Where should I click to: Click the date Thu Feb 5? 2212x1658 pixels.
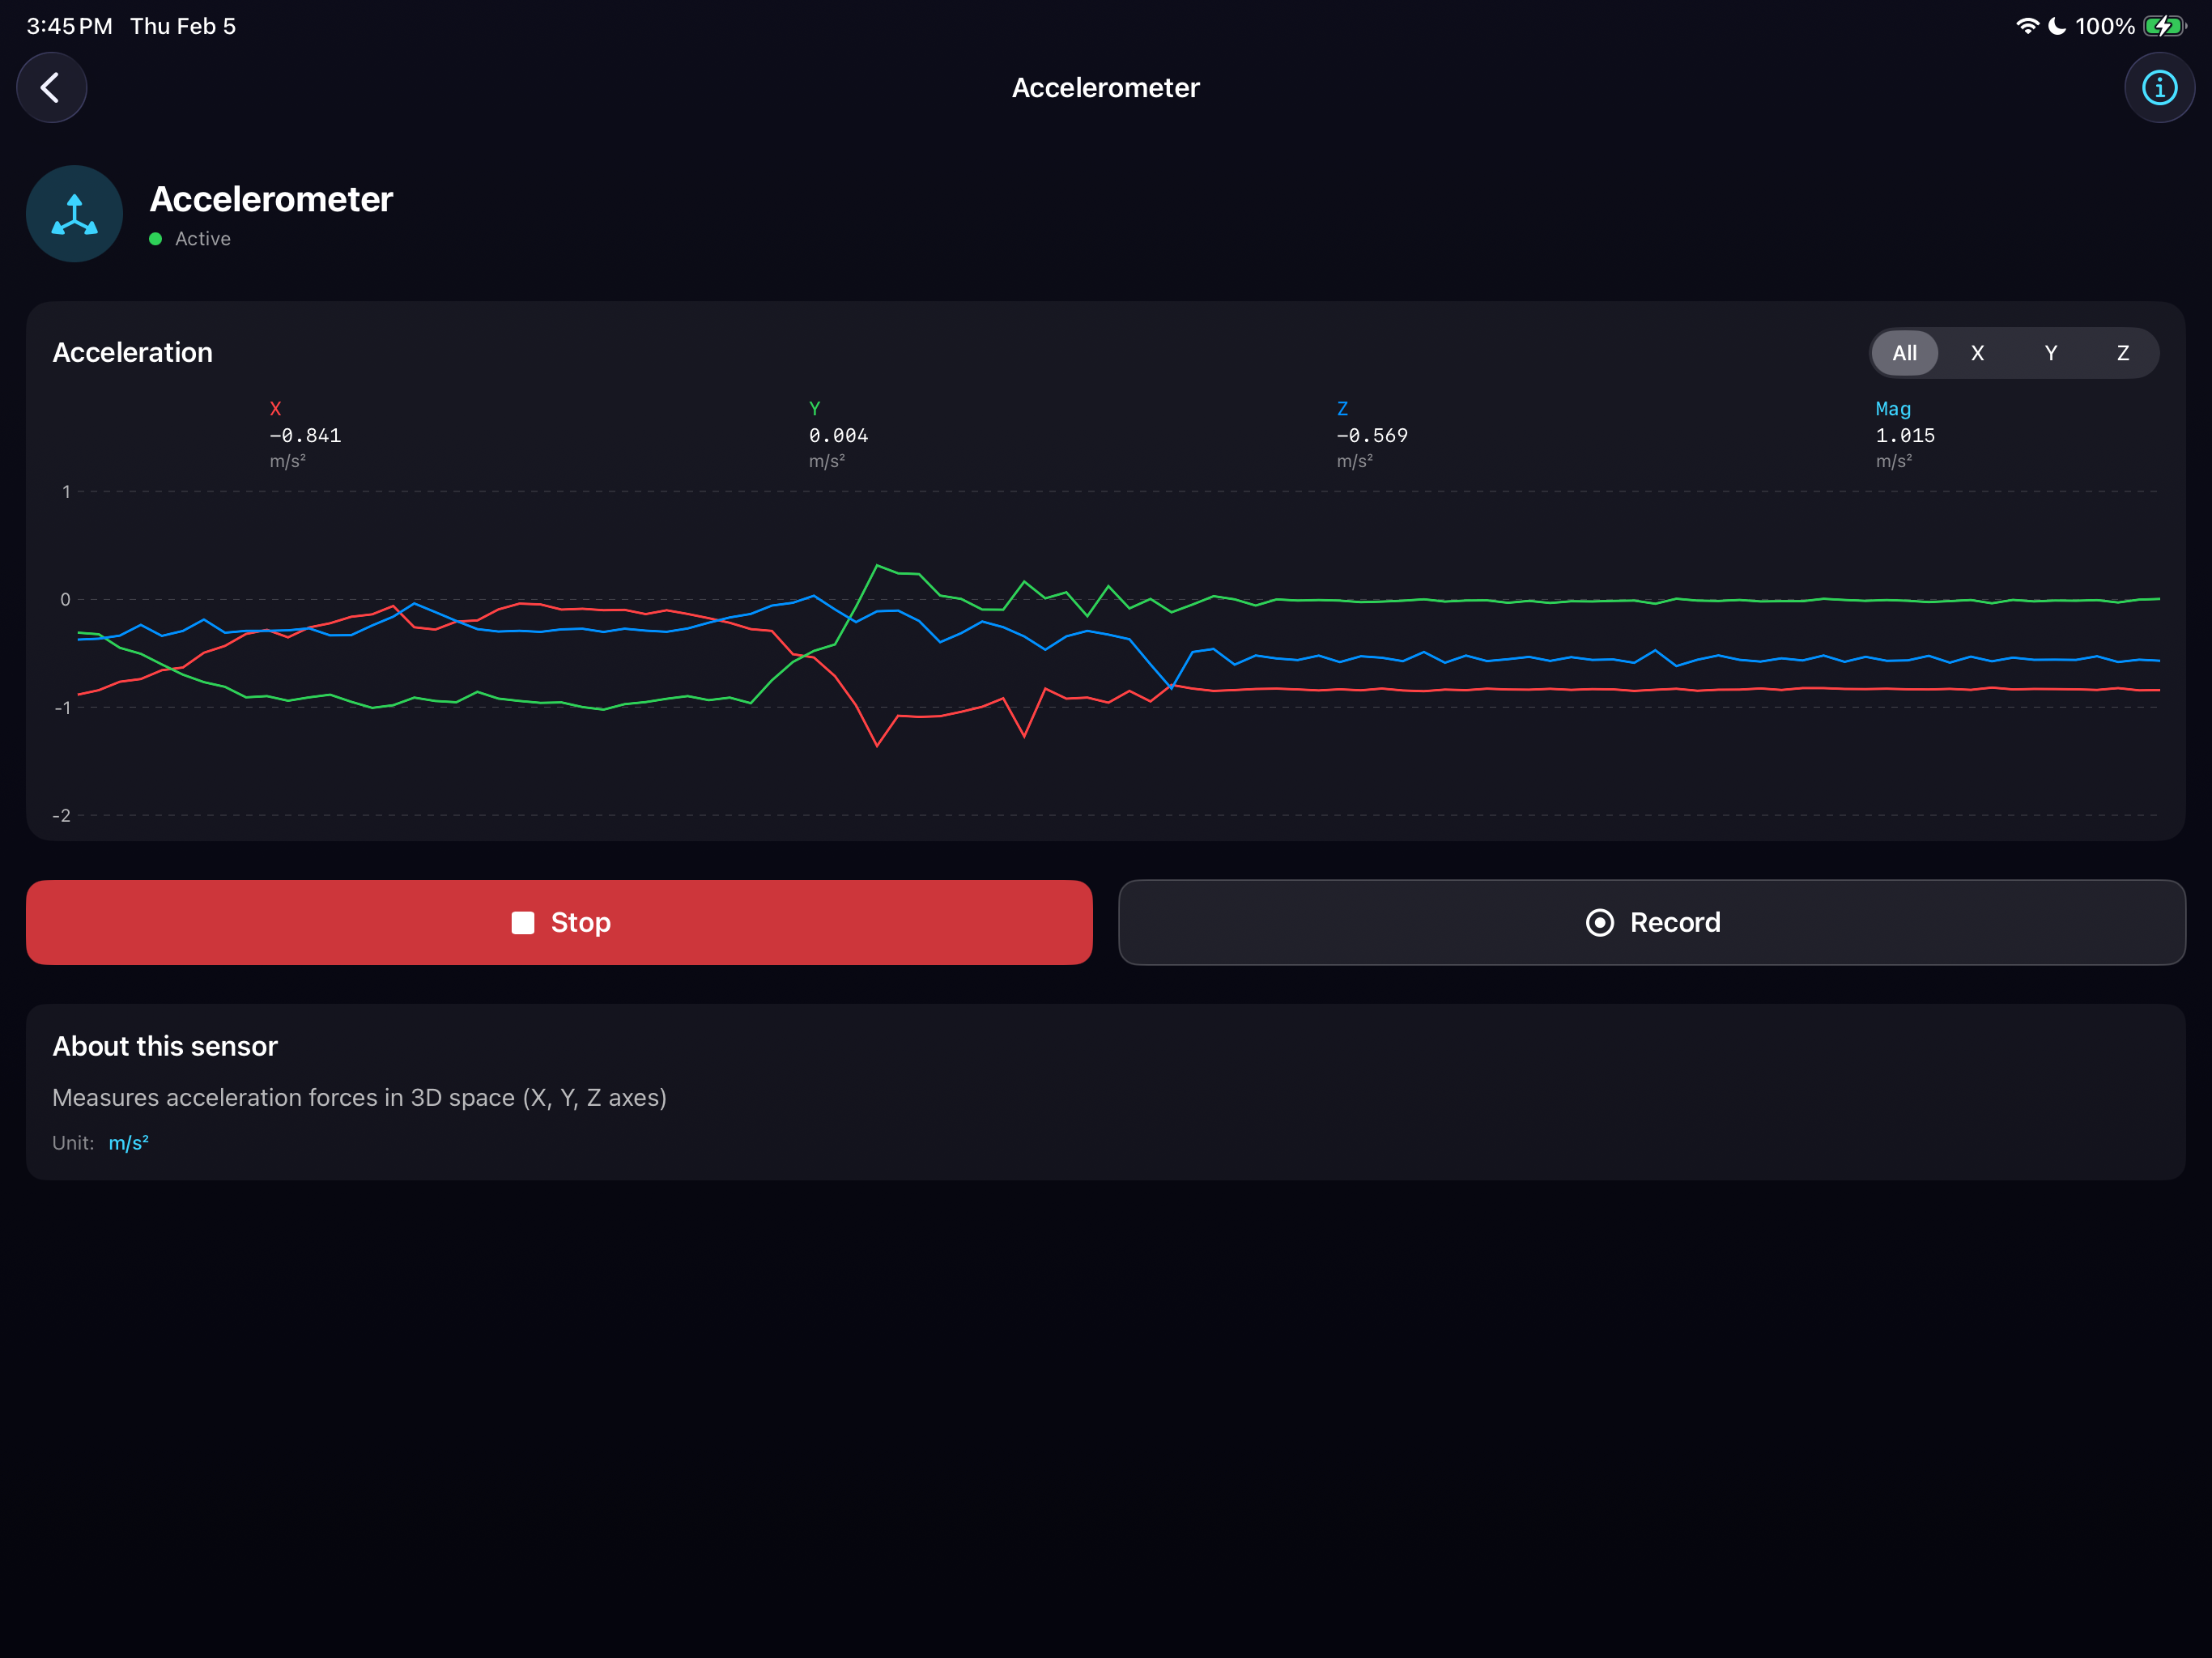pyautogui.click(x=183, y=26)
